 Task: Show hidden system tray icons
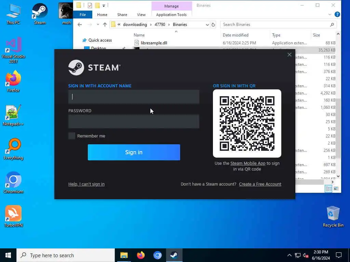point(289,255)
